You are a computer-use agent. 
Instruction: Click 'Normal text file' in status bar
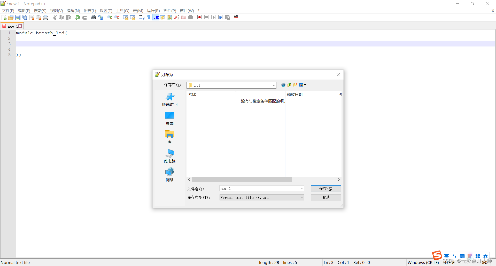pyautogui.click(x=15, y=262)
